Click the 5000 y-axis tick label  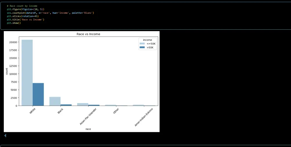click(14, 90)
